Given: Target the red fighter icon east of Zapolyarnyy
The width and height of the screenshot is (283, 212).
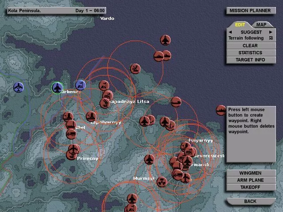Looking at the screenshot, I should [145, 121].
